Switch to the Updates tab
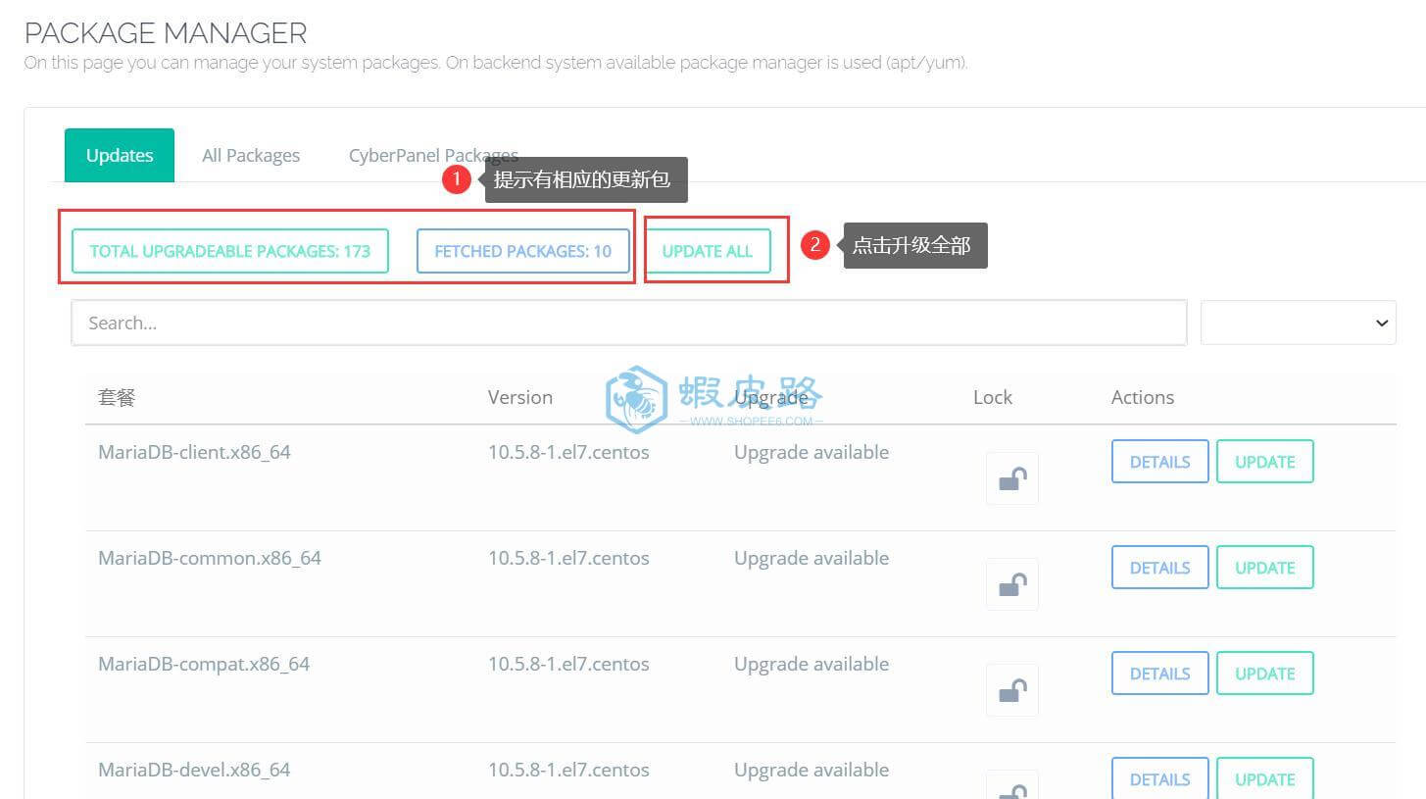Image resolution: width=1426 pixels, height=799 pixels. click(x=120, y=155)
